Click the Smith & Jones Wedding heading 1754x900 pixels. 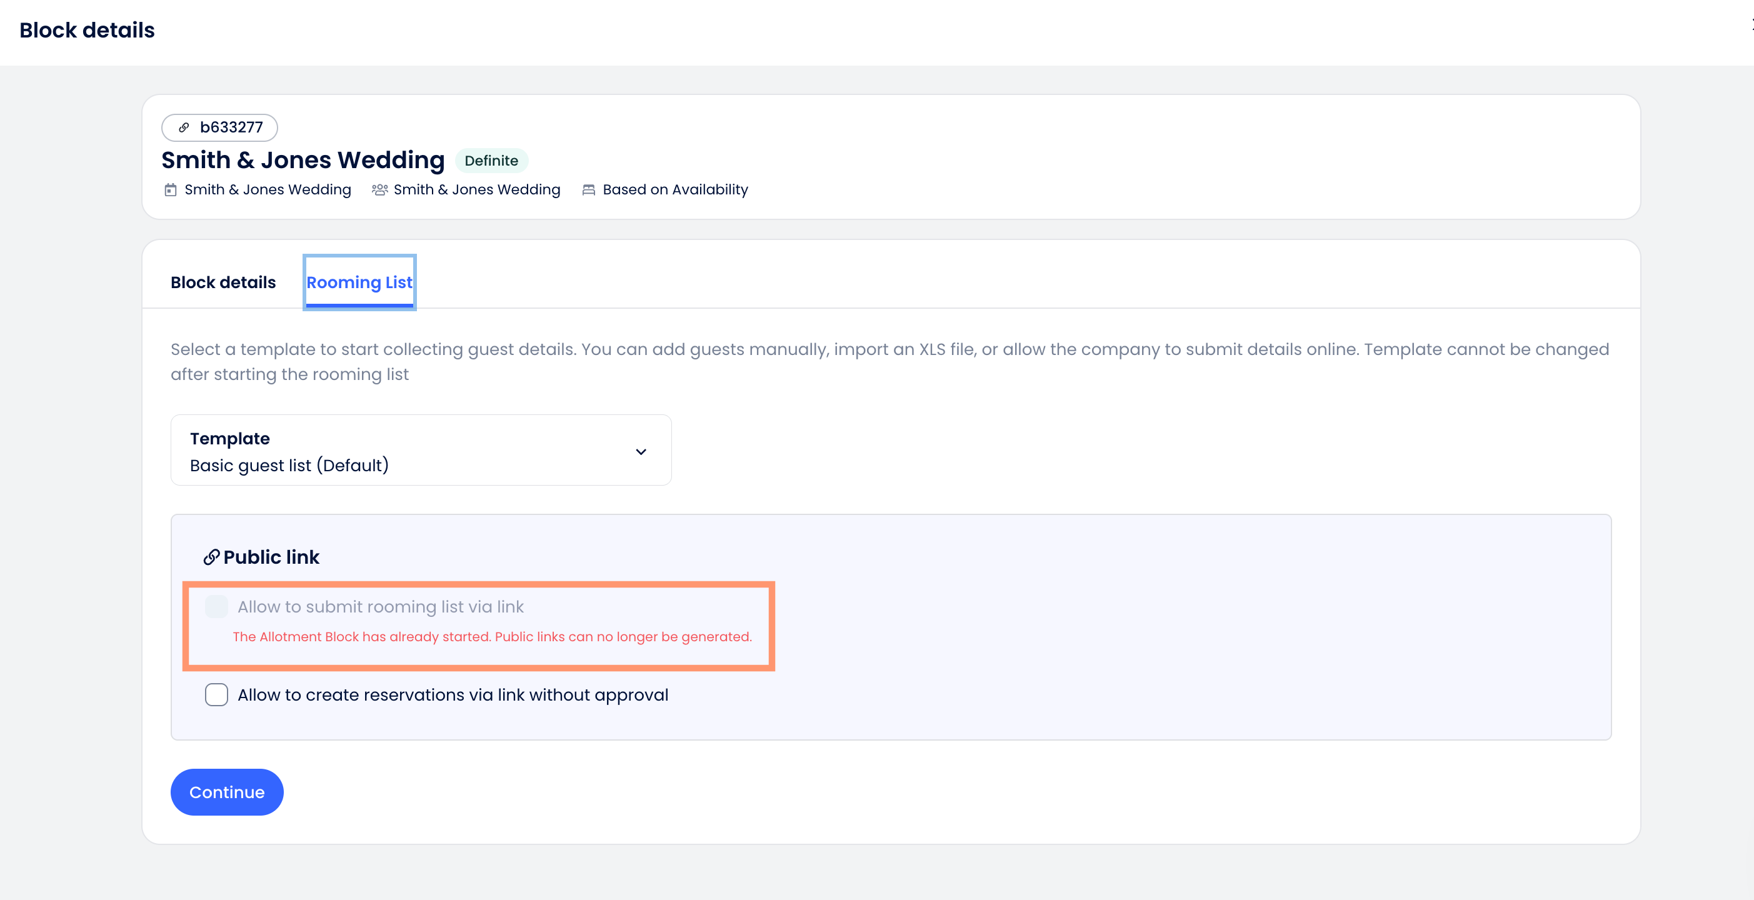click(303, 159)
